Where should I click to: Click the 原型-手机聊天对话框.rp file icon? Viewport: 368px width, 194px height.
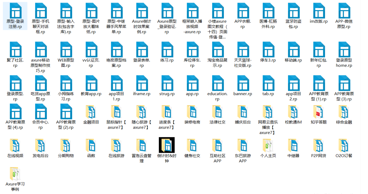click(x=41, y=11)
